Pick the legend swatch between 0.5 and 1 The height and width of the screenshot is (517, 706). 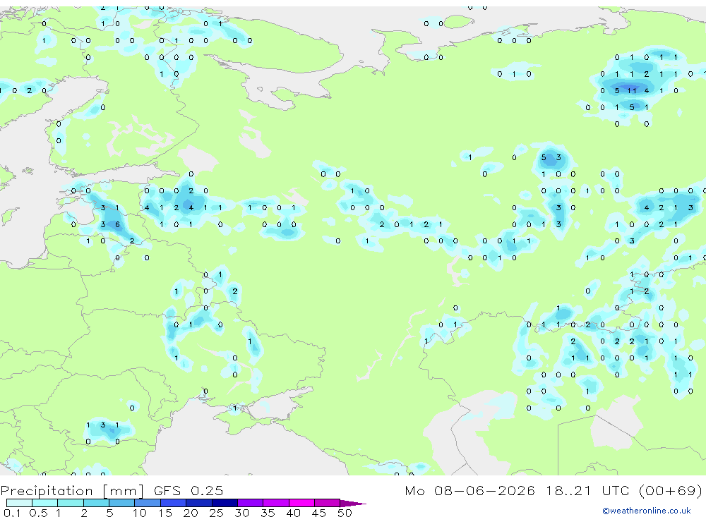coord(45,503)
